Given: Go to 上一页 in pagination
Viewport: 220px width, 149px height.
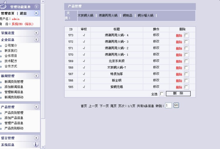Looking at the screenshot, I should pyautogui.click(x=93, y=106).
